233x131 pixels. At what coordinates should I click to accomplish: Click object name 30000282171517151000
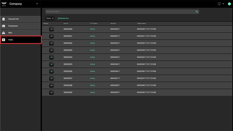pos(146,43)
